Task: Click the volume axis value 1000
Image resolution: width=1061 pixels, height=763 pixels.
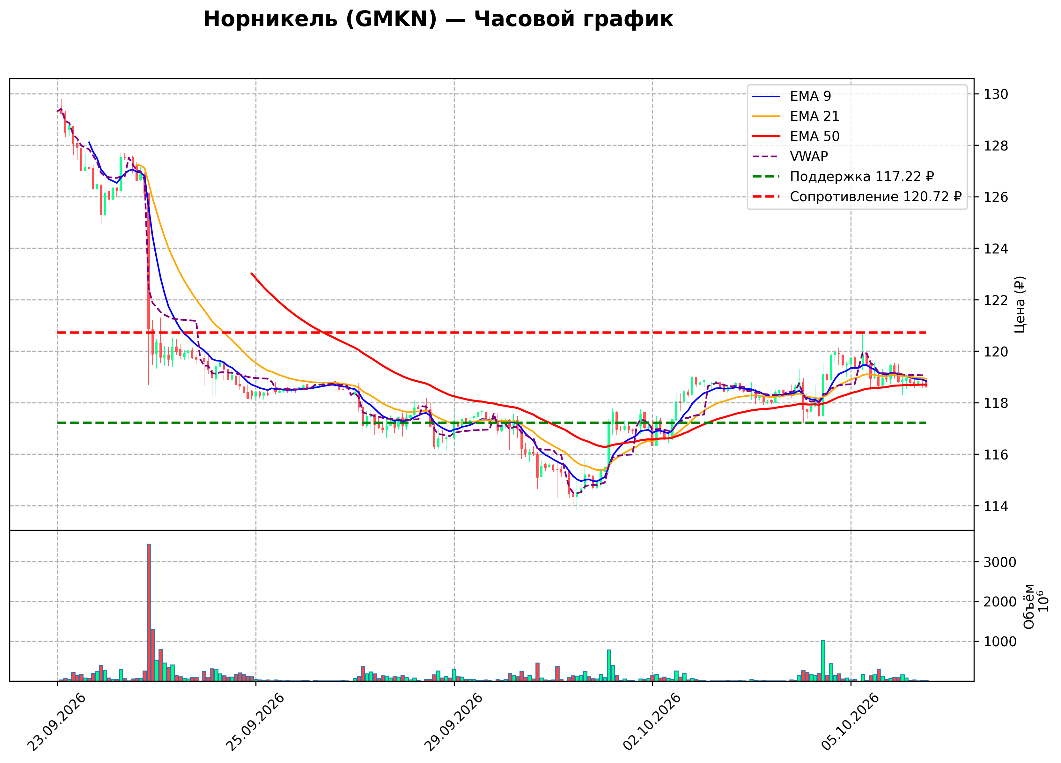Action: pos(1000,642)
